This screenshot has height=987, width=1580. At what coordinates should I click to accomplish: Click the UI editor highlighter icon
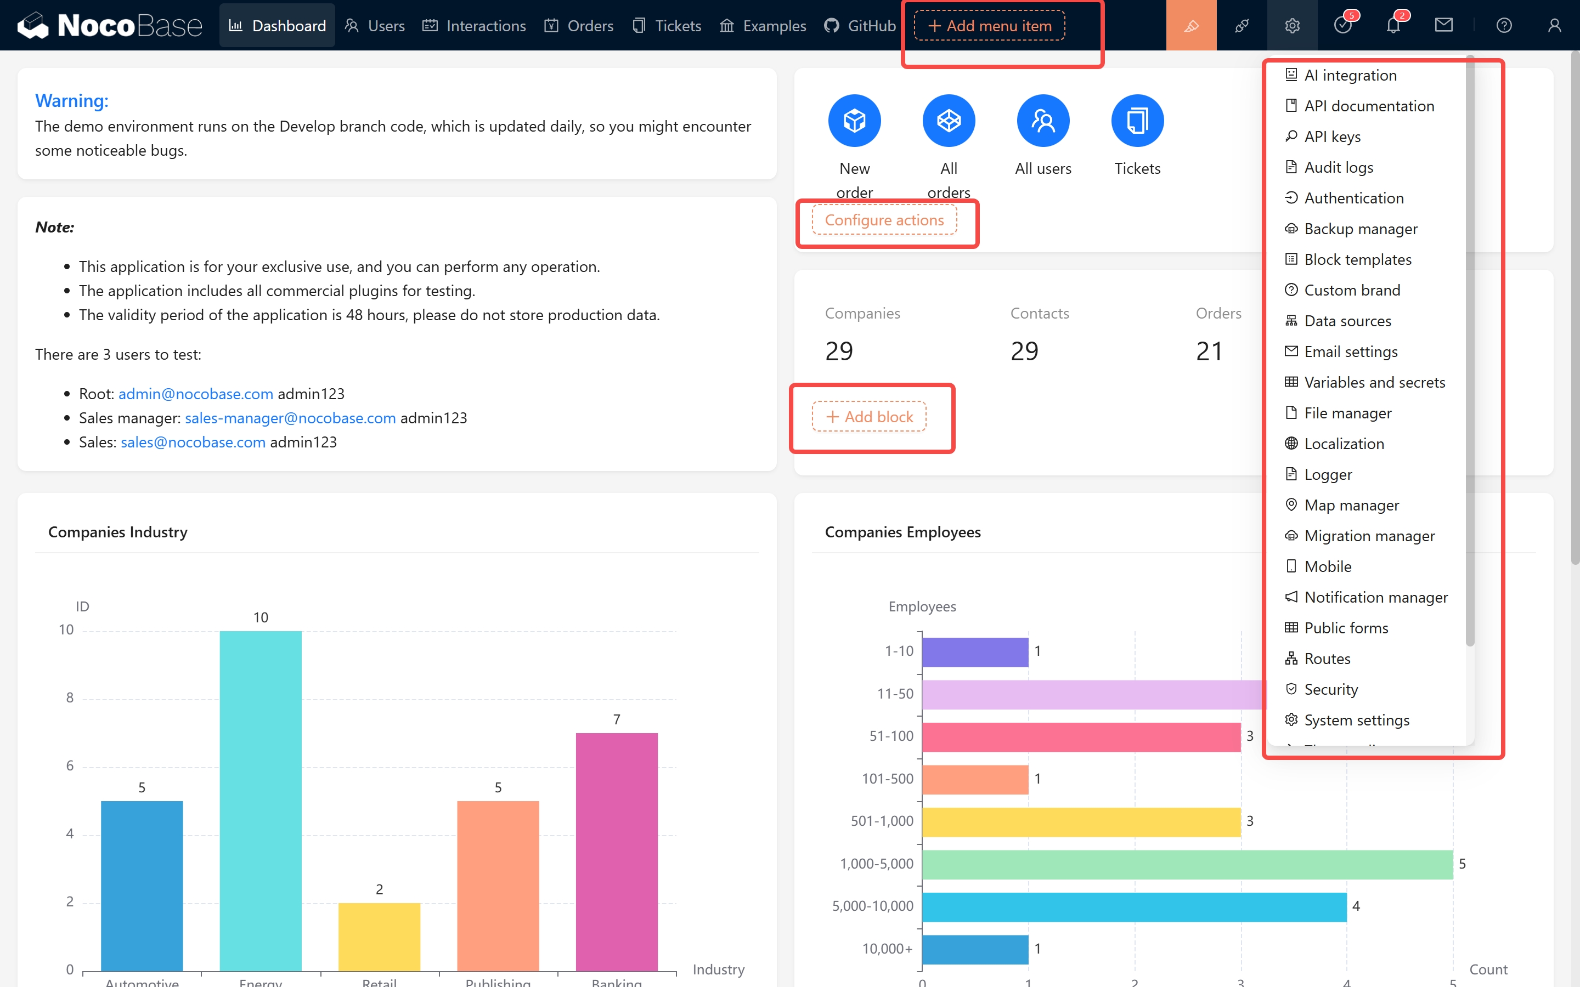tap(1191, 25)
